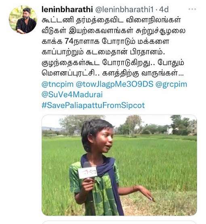Open the @tncpim mention
This screenshot has height=224, width=206.
[x=57, y=84]
